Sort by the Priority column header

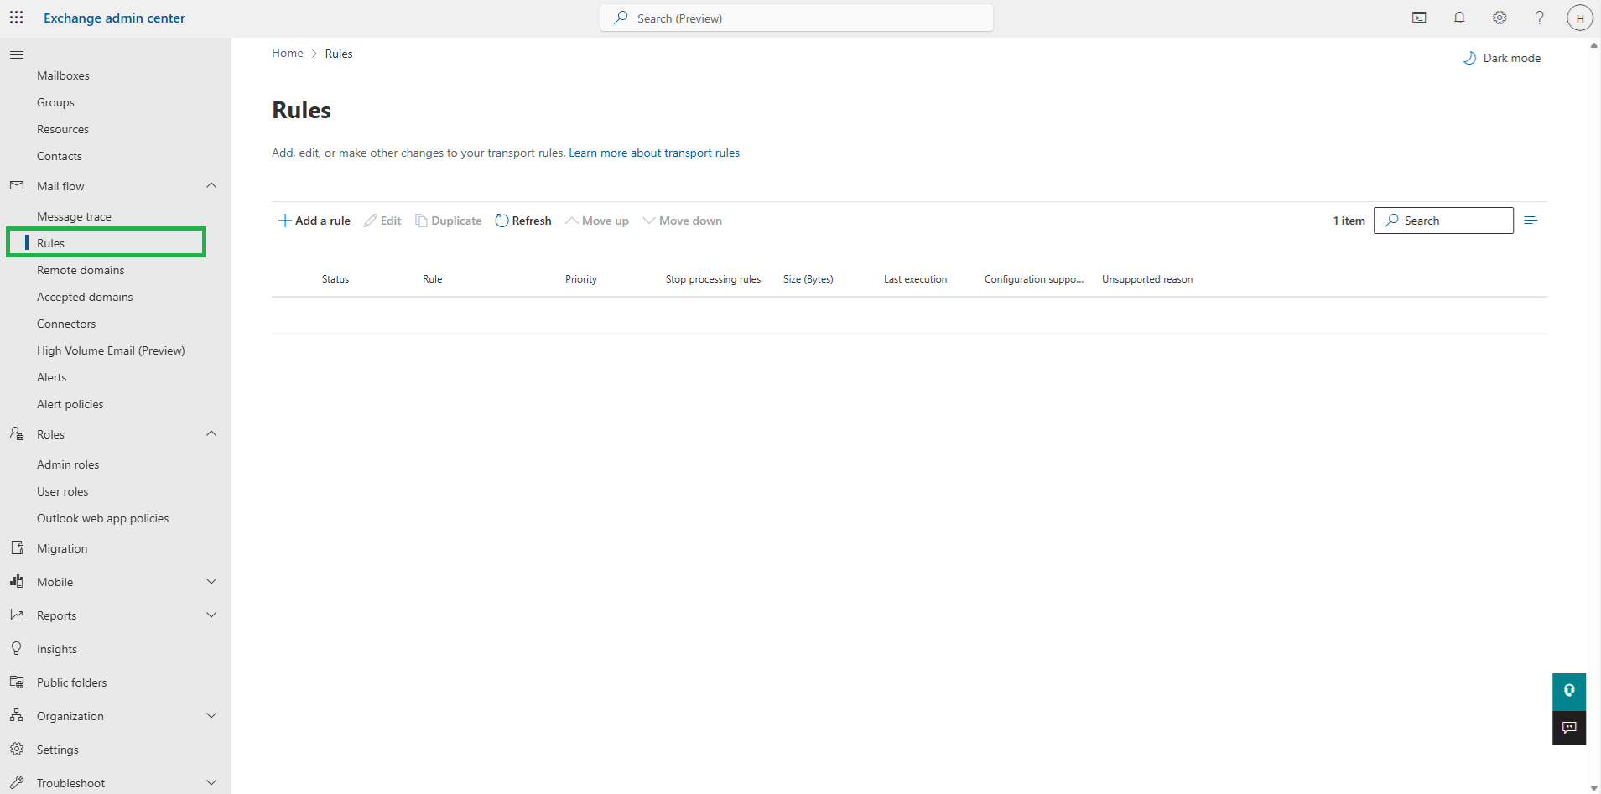[581, 279]
